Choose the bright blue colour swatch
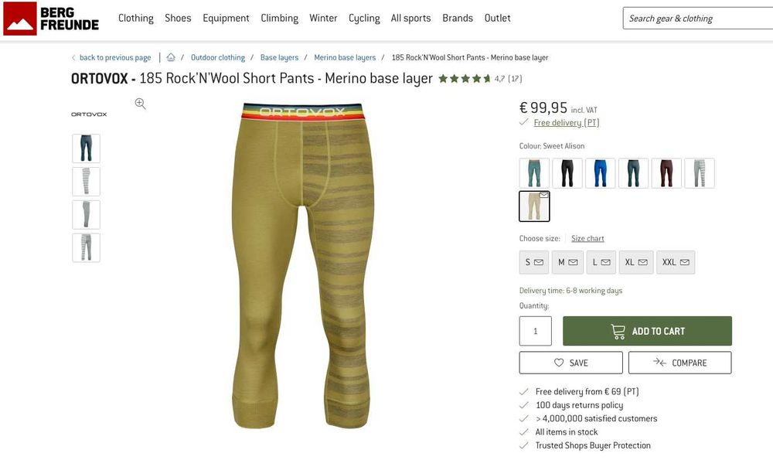The width and height of the screenshot is (773, 467). (600, 173)
